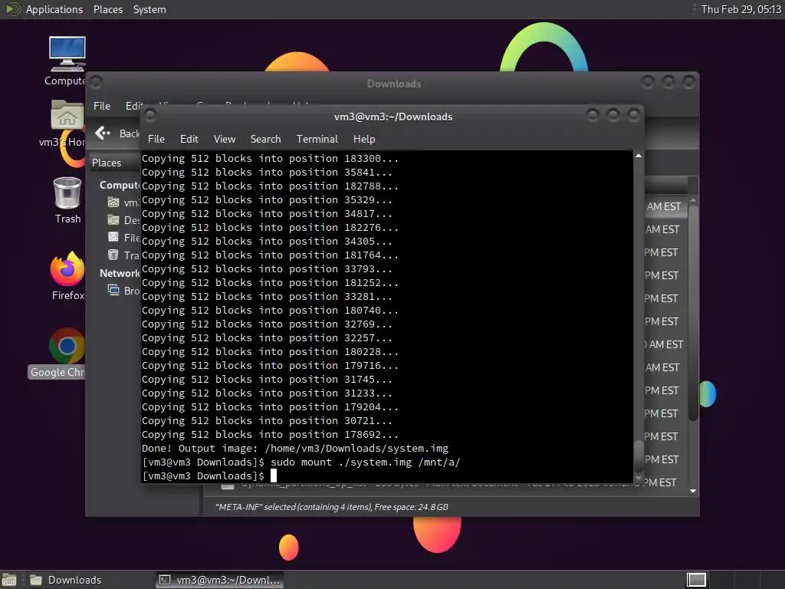Screen dimensions: 785x589
Task: Click the Computer heading in sidebar
Action: (120, 185)
